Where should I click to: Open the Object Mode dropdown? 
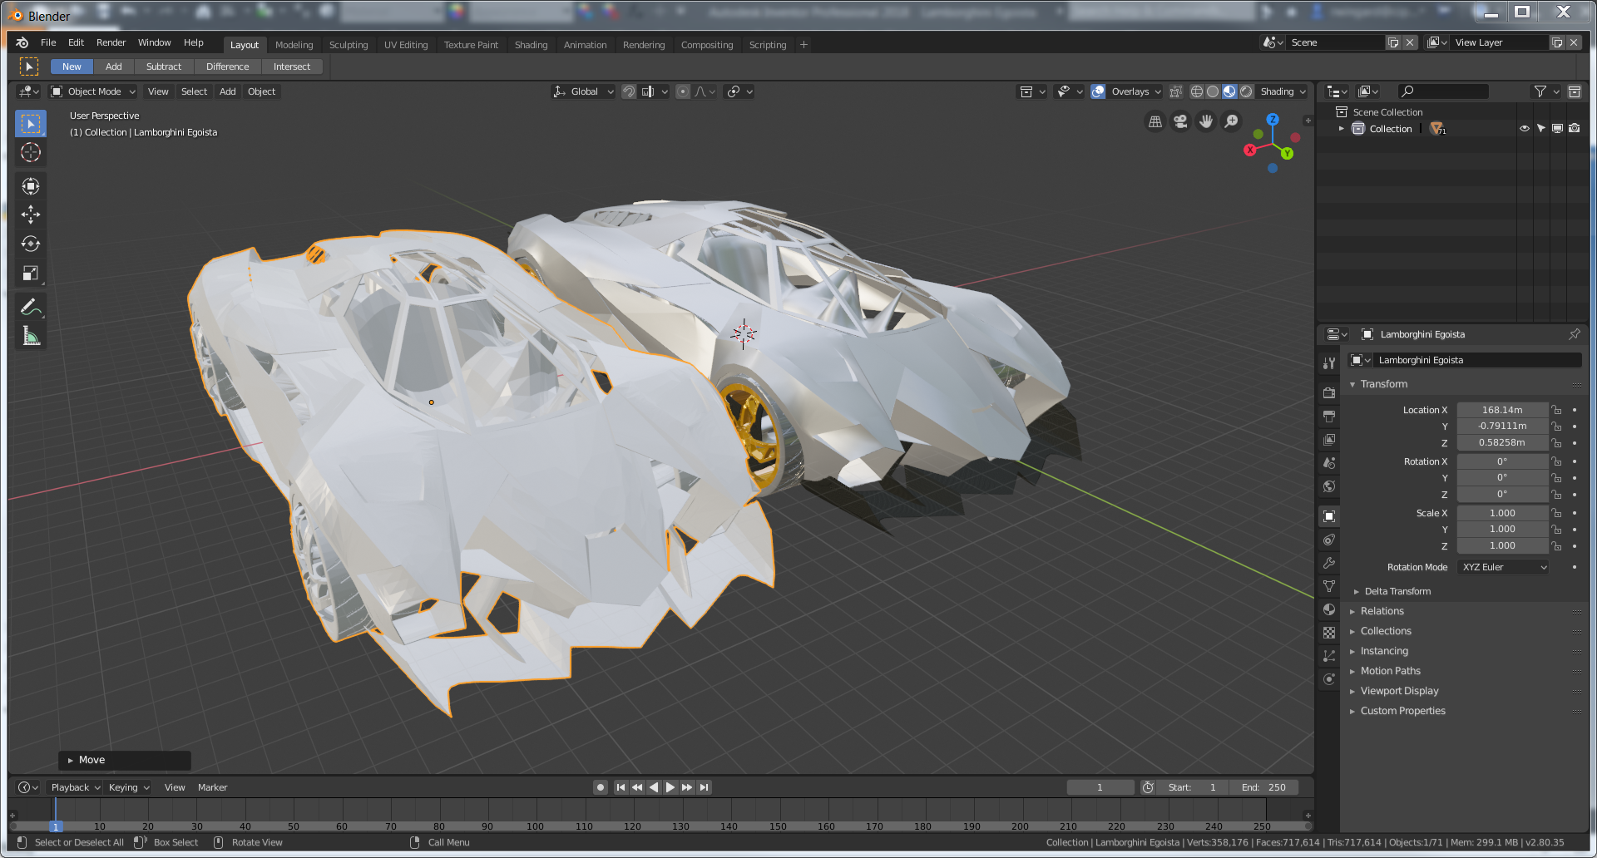coord(93,91)
